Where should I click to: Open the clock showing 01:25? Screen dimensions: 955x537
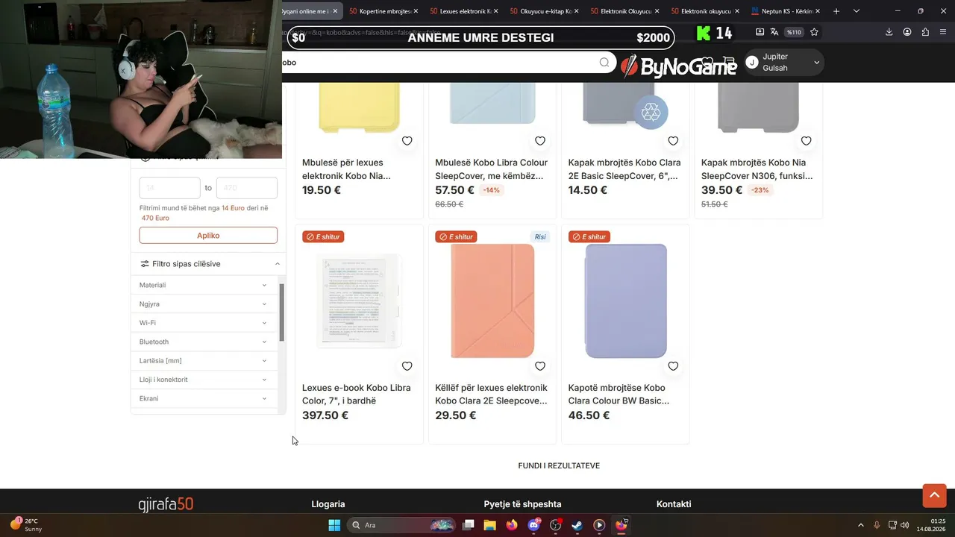[x=932, y=525]
